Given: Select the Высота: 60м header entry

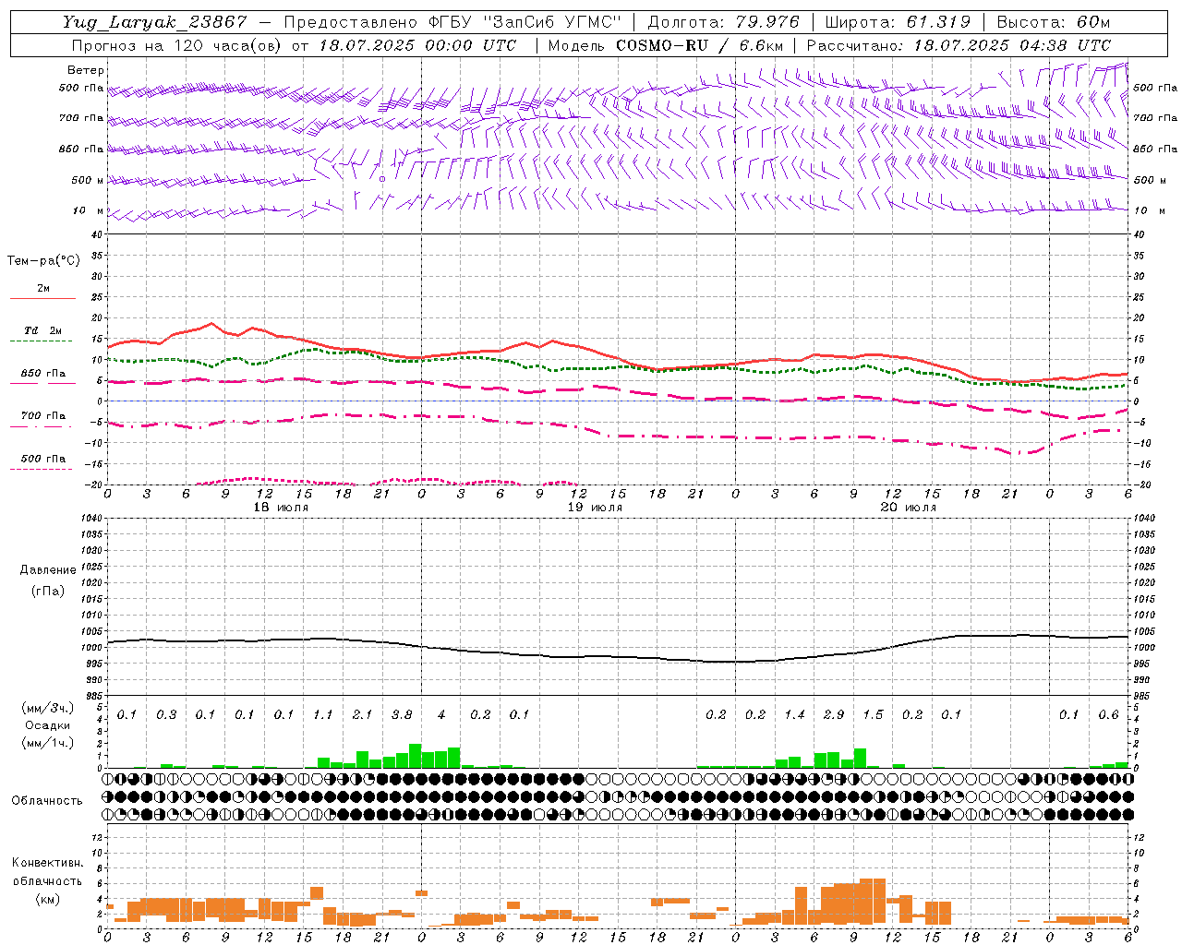Looking at the screenshot, I should (1054, 22).
